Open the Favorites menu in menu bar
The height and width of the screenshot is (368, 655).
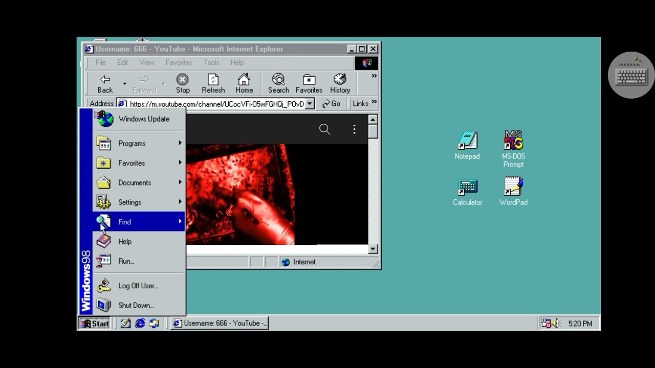pyautogui.click(x=179, y=62)
